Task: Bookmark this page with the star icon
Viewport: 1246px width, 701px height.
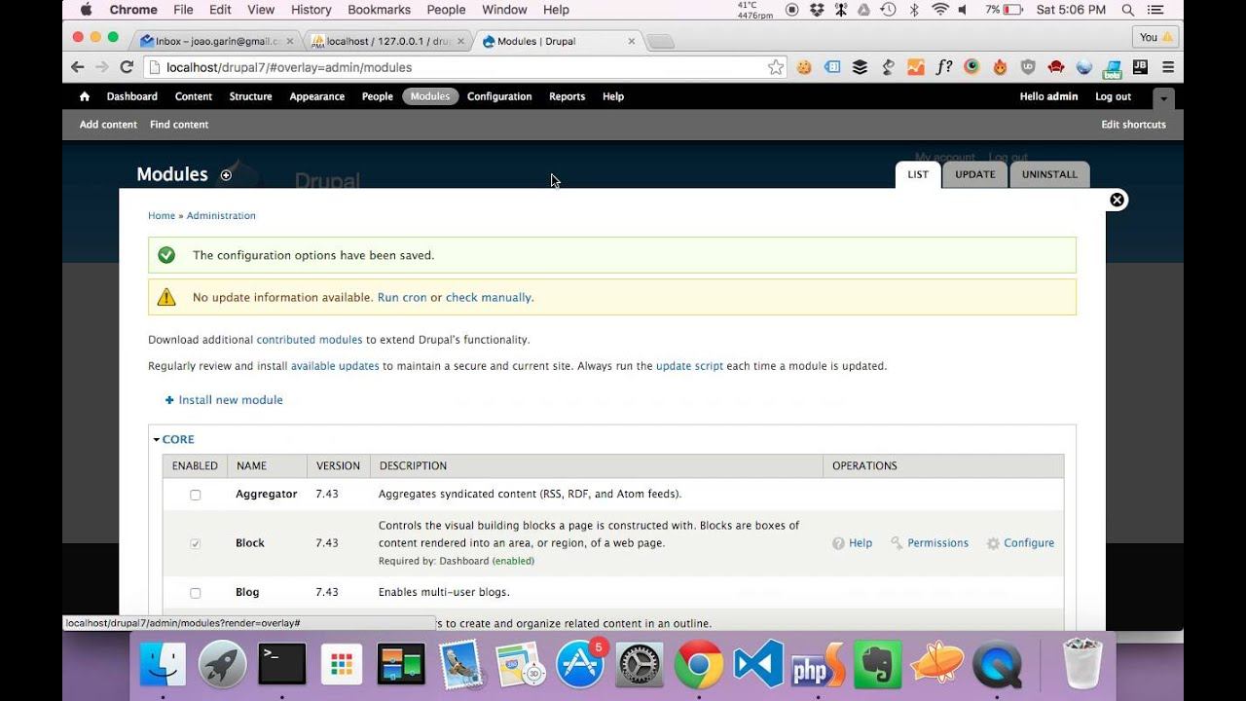Action: (776, 67)
